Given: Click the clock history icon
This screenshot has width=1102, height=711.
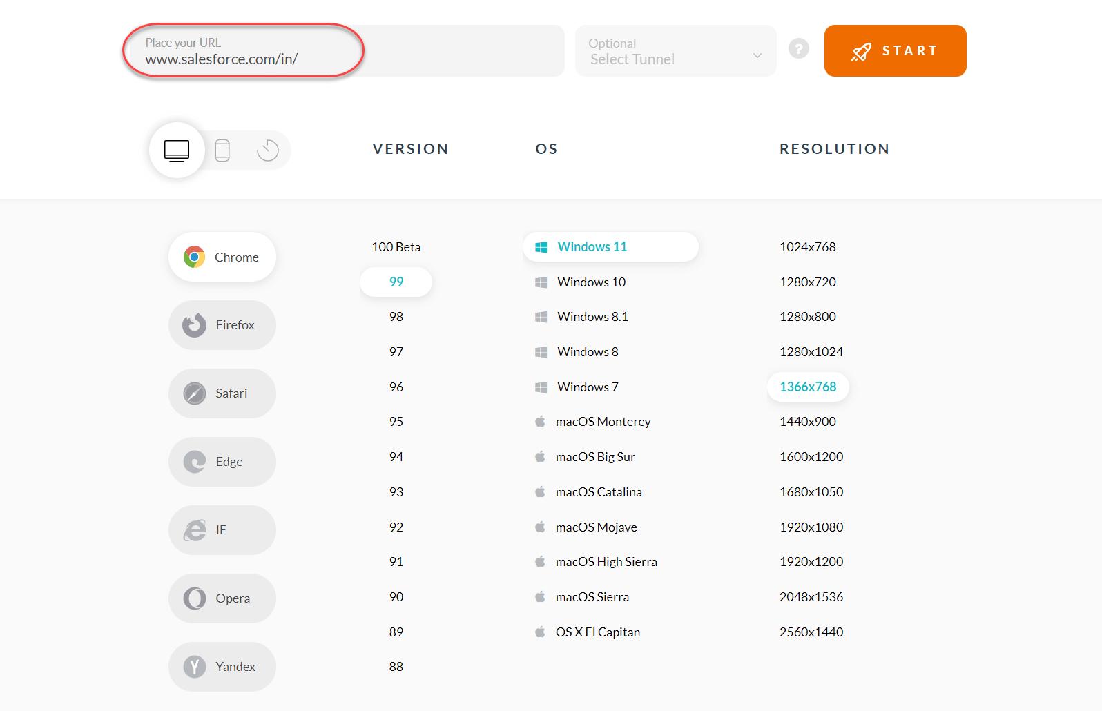Looking at the screenshot, I should pyautogui.click(x=268, y=150).
